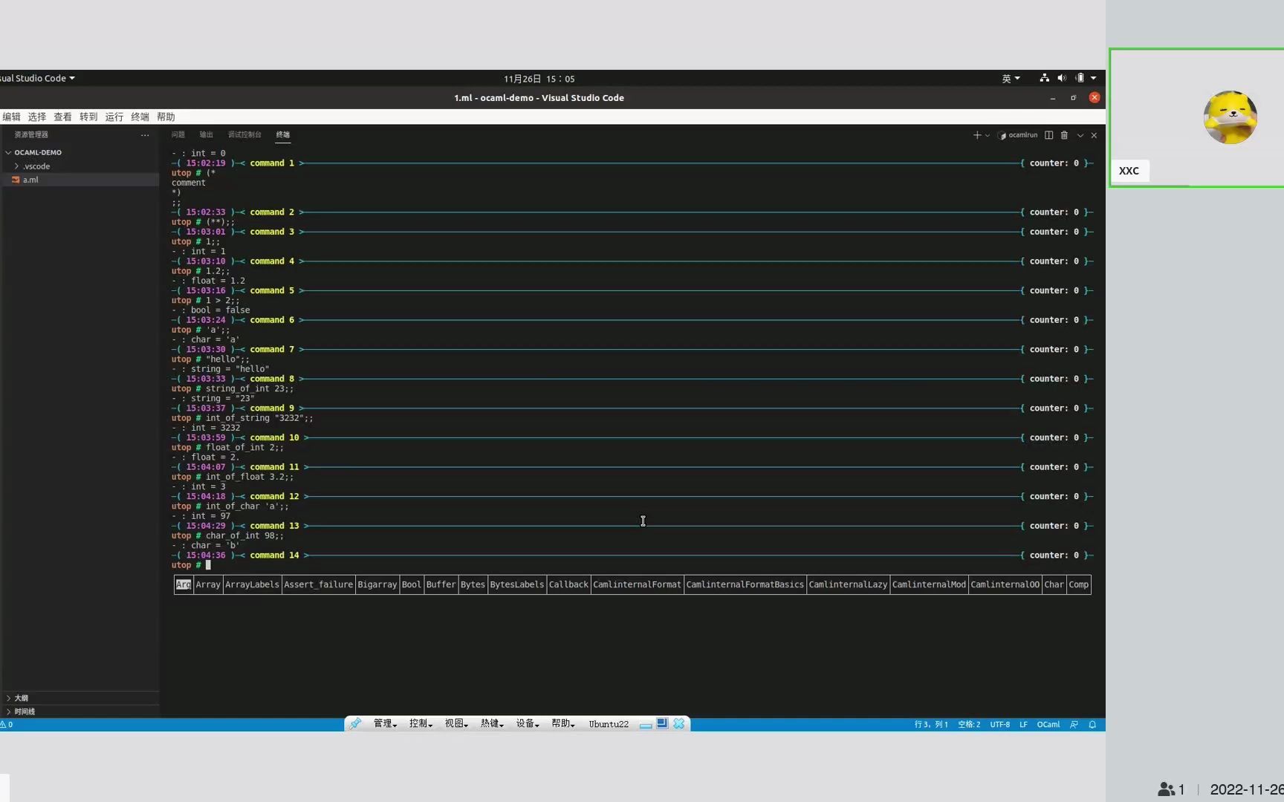Open the 热键 dropdown in VM toolbar

coord(492,723)
